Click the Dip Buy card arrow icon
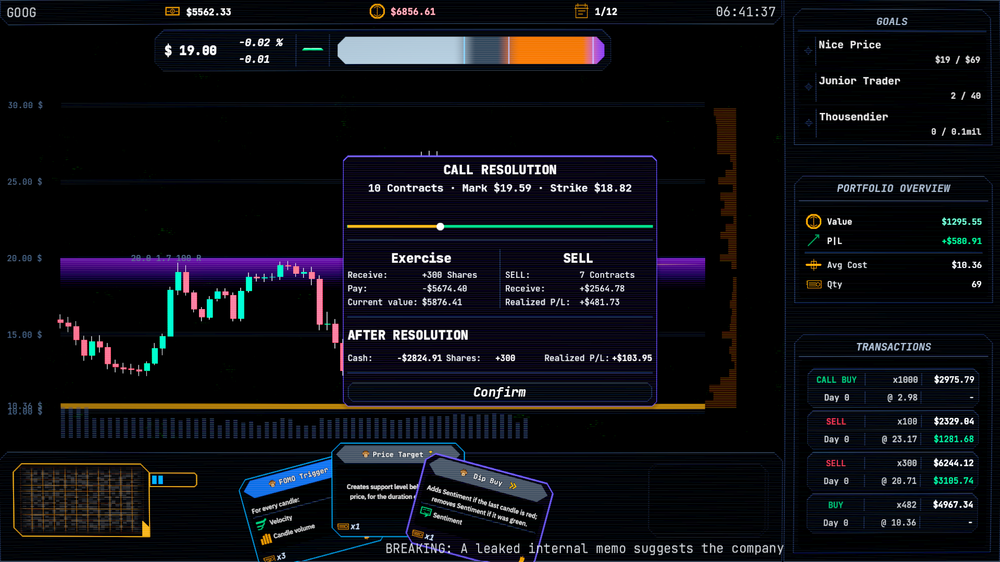Screen dimensions: 1000x562 point(513,486)
